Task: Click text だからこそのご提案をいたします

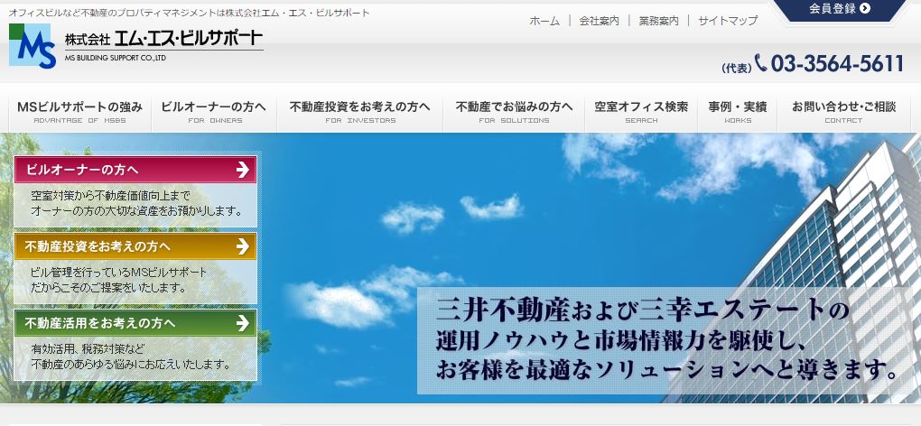Action: tap(108, 288)
